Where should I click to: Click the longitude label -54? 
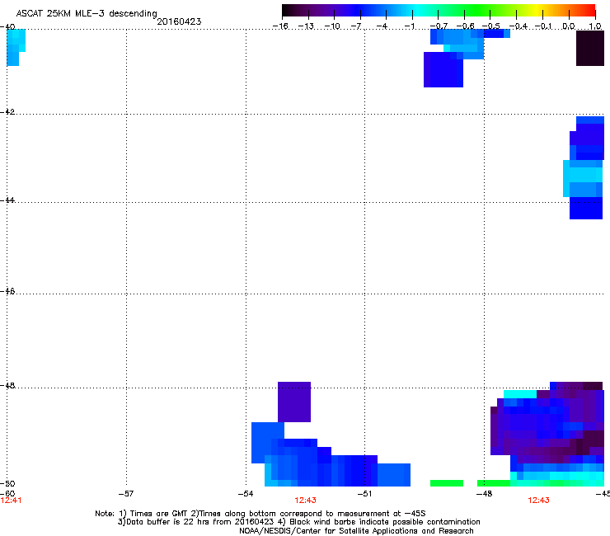click(246, 493)
